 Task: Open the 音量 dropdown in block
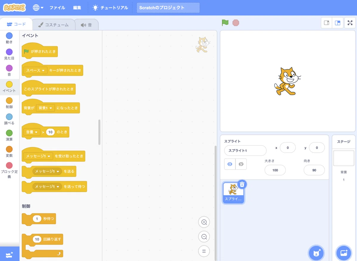32,132
